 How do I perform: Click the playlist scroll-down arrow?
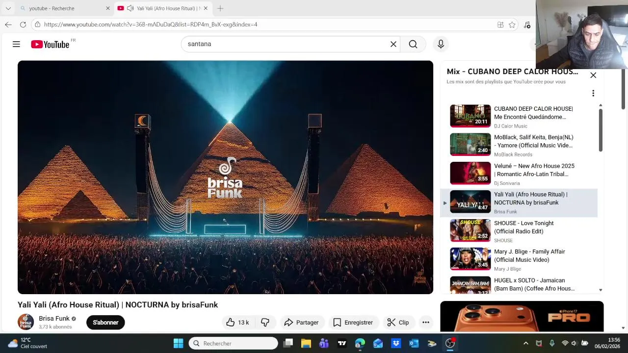tap(601, 290)
